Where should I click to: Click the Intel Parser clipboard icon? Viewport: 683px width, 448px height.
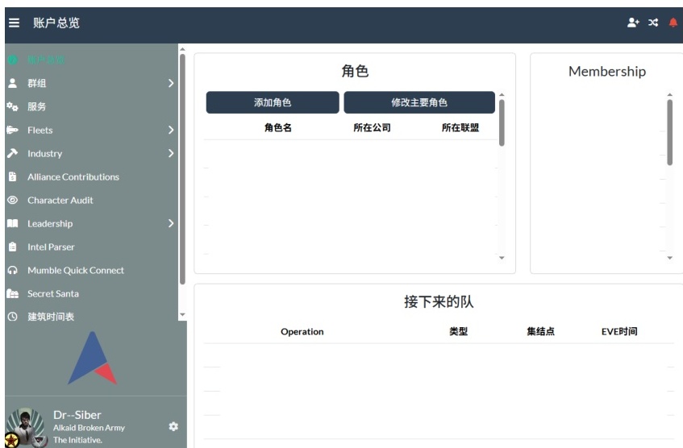point(12,247)
